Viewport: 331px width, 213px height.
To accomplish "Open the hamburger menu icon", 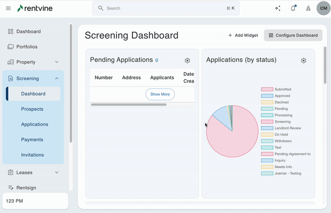I will pyautogui.click(x=8, y=8).
